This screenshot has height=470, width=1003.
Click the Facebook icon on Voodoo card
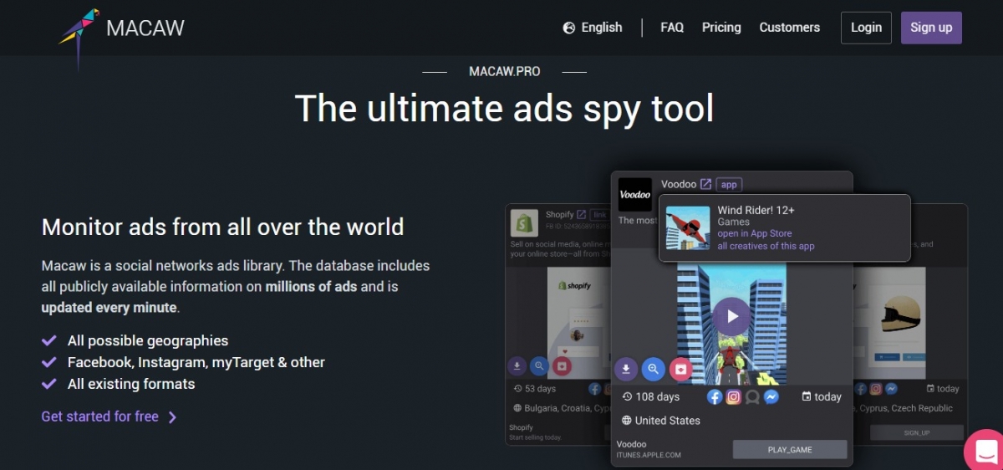pos(715,396)
